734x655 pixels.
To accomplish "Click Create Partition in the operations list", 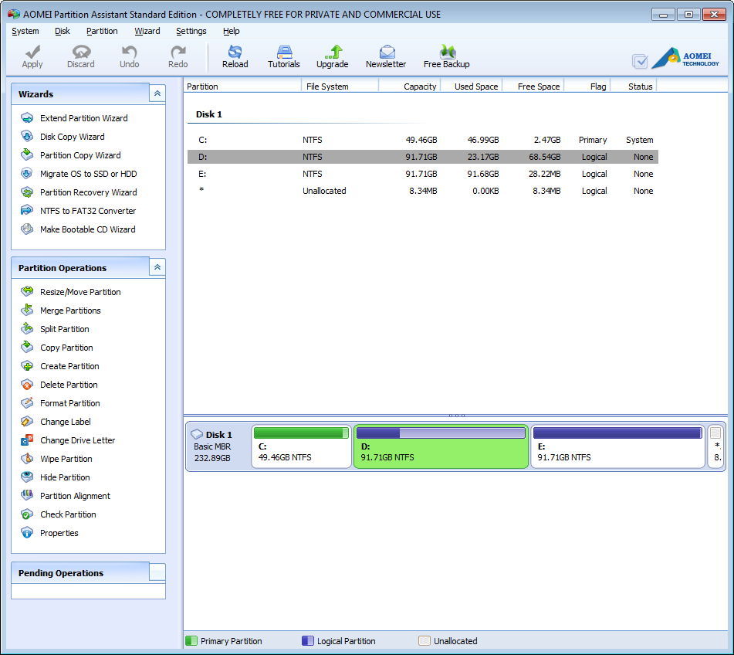I will 69,366.
